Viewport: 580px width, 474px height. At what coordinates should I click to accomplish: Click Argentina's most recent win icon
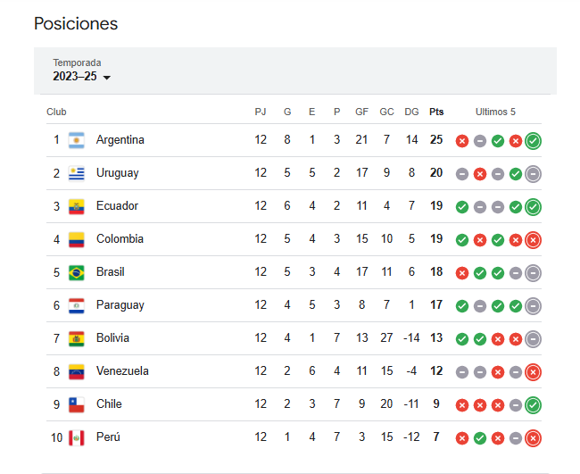(x=533, y=141)
